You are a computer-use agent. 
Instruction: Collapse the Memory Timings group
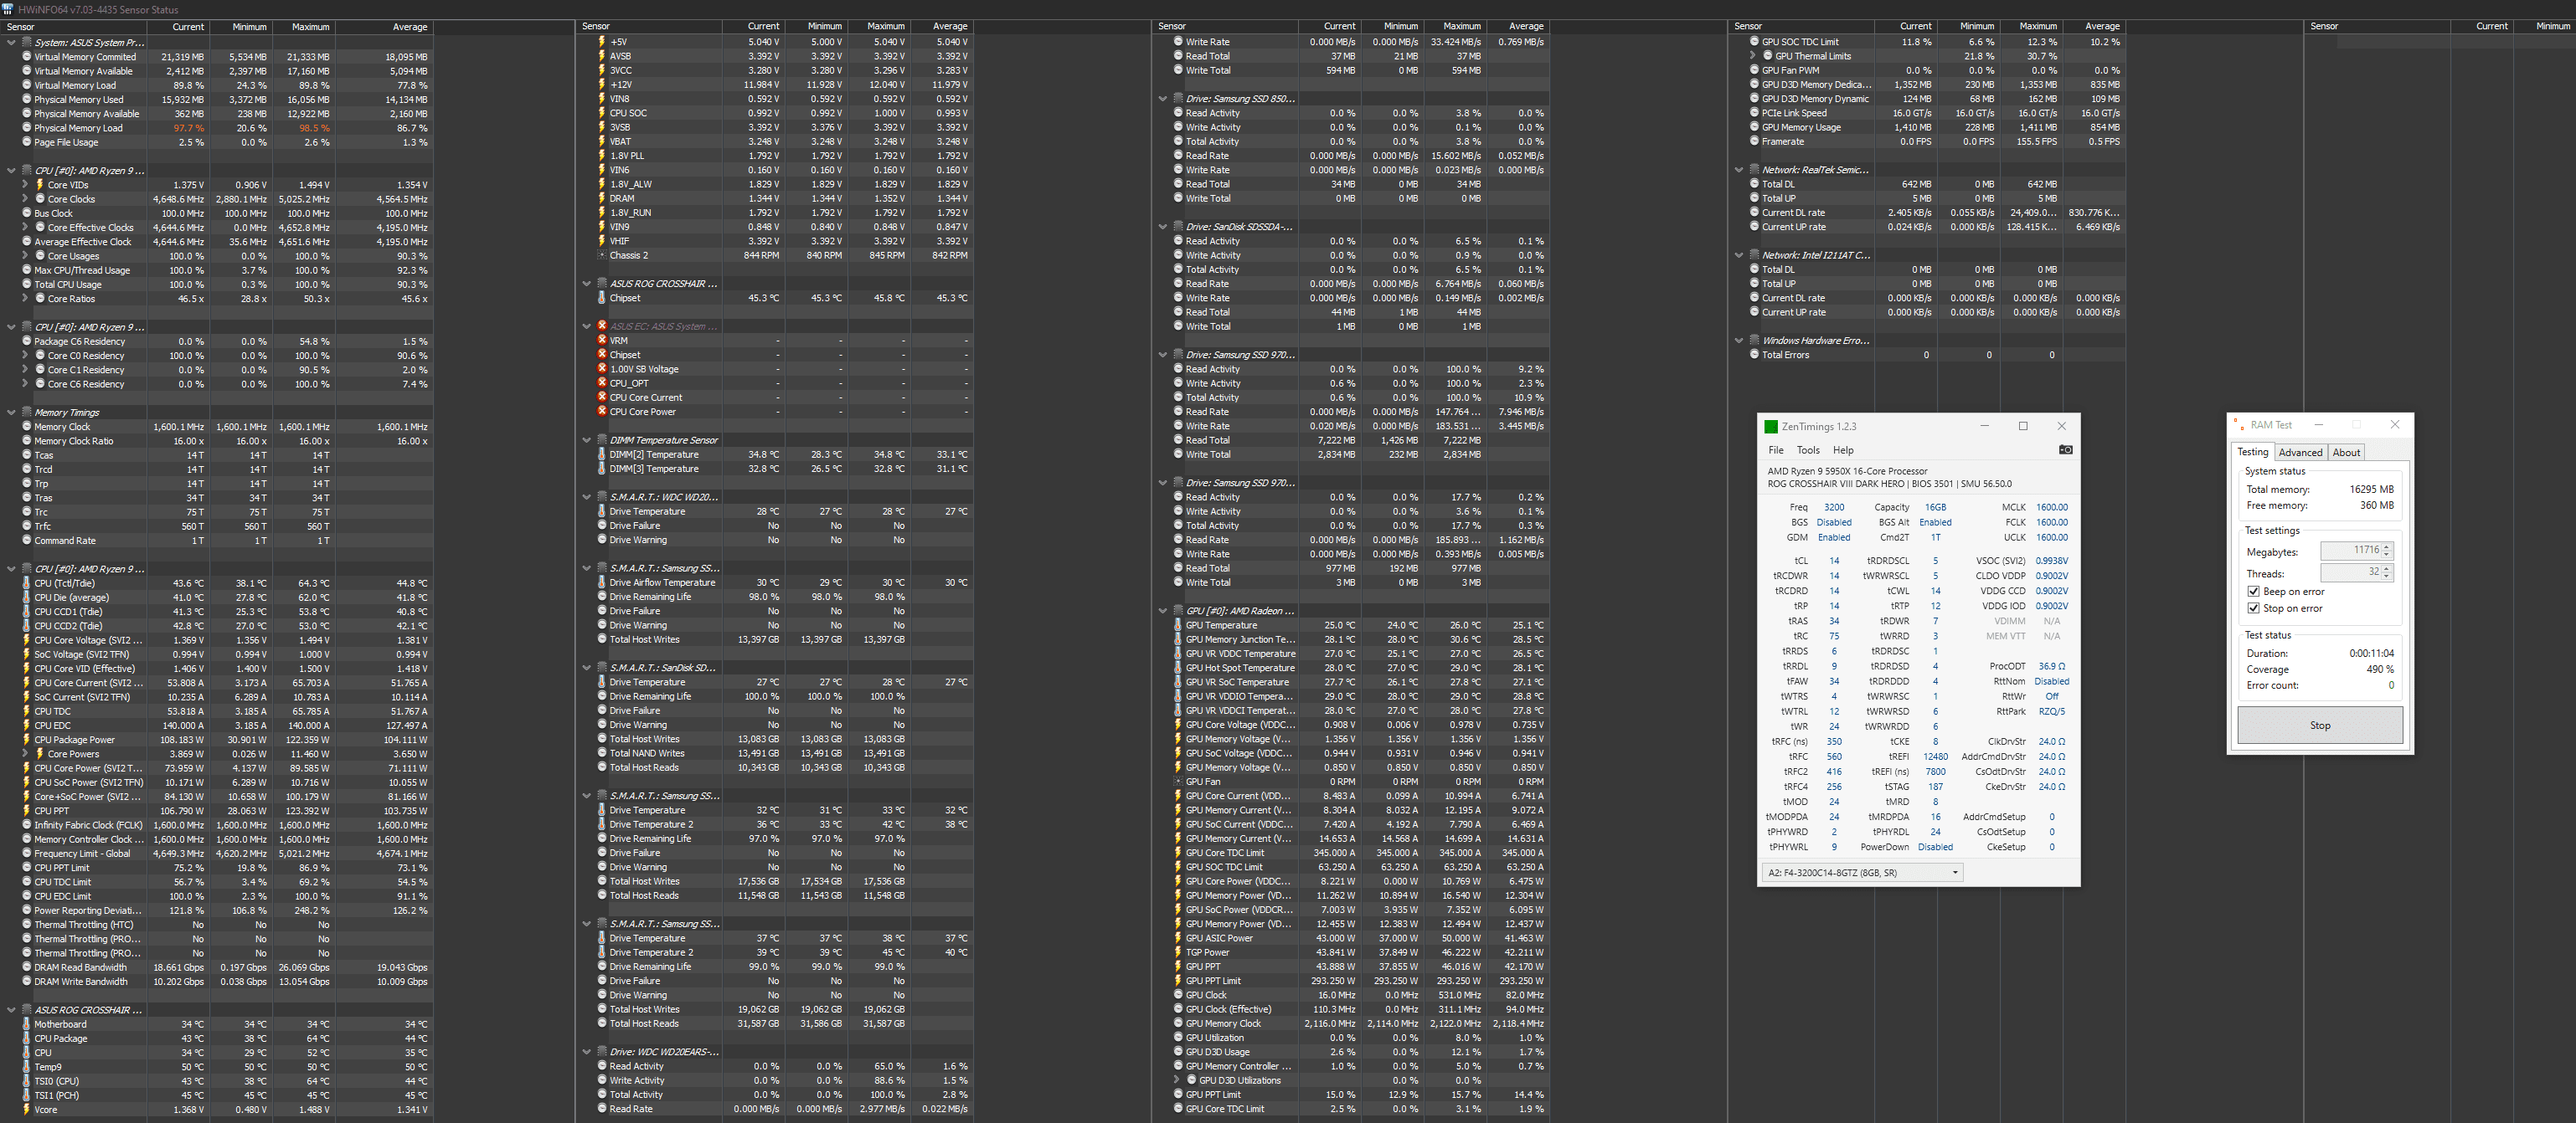pos(11,413)
